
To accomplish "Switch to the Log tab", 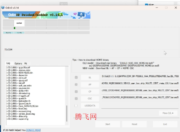I will pos(8,63).
